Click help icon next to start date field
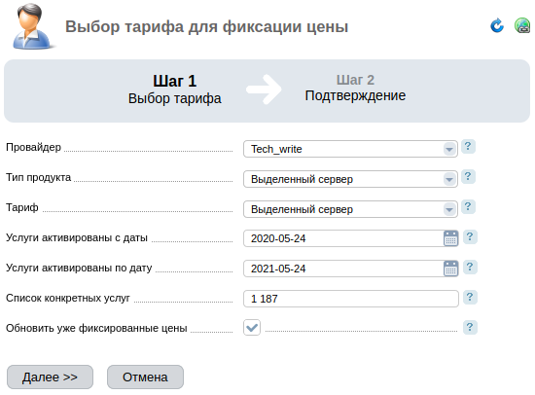The width and height of the screenshot is (535, 395). 470,237
